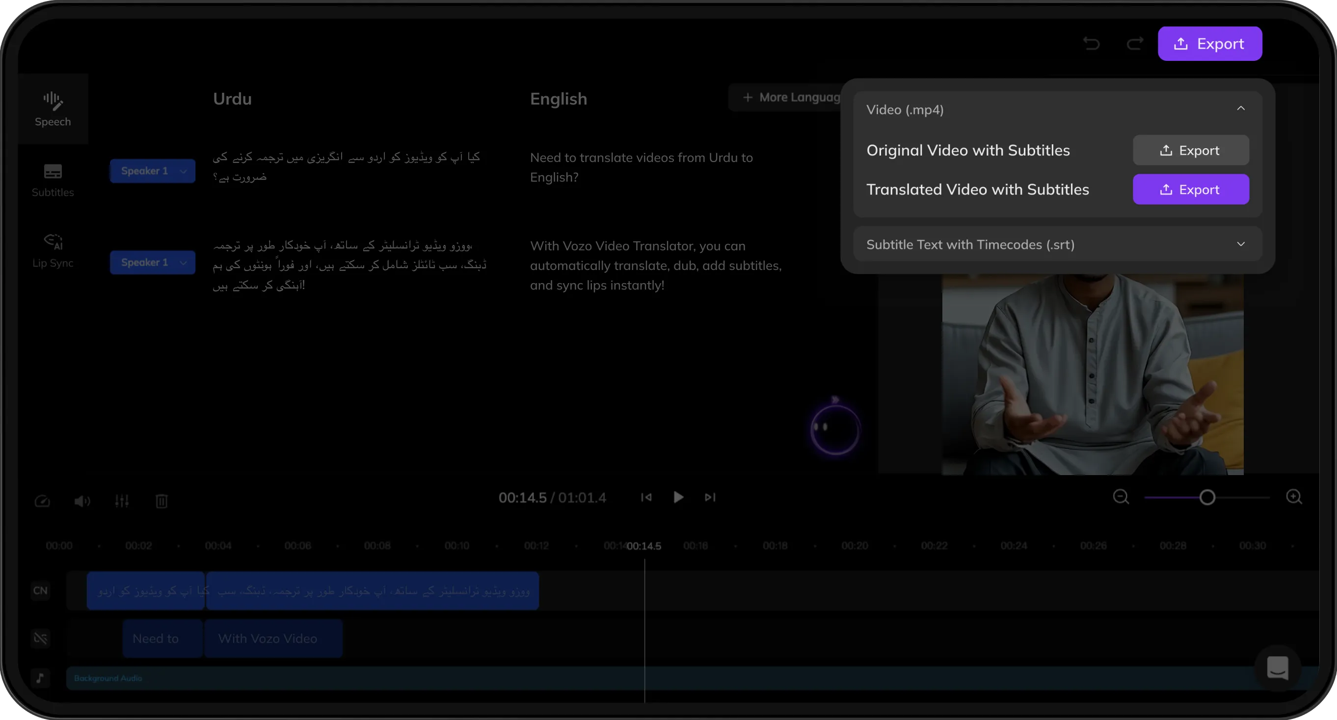The width and height of the screenshot is (1337, 720).
Task: Click the undo arrow icon
Action: click(x=1092, y=44)
